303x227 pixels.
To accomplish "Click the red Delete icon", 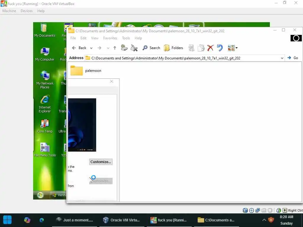I will pos(210,48).
